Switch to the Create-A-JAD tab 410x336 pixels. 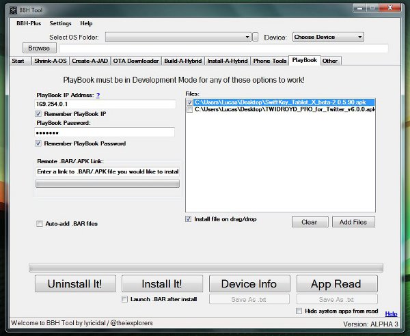coord(90,61)
